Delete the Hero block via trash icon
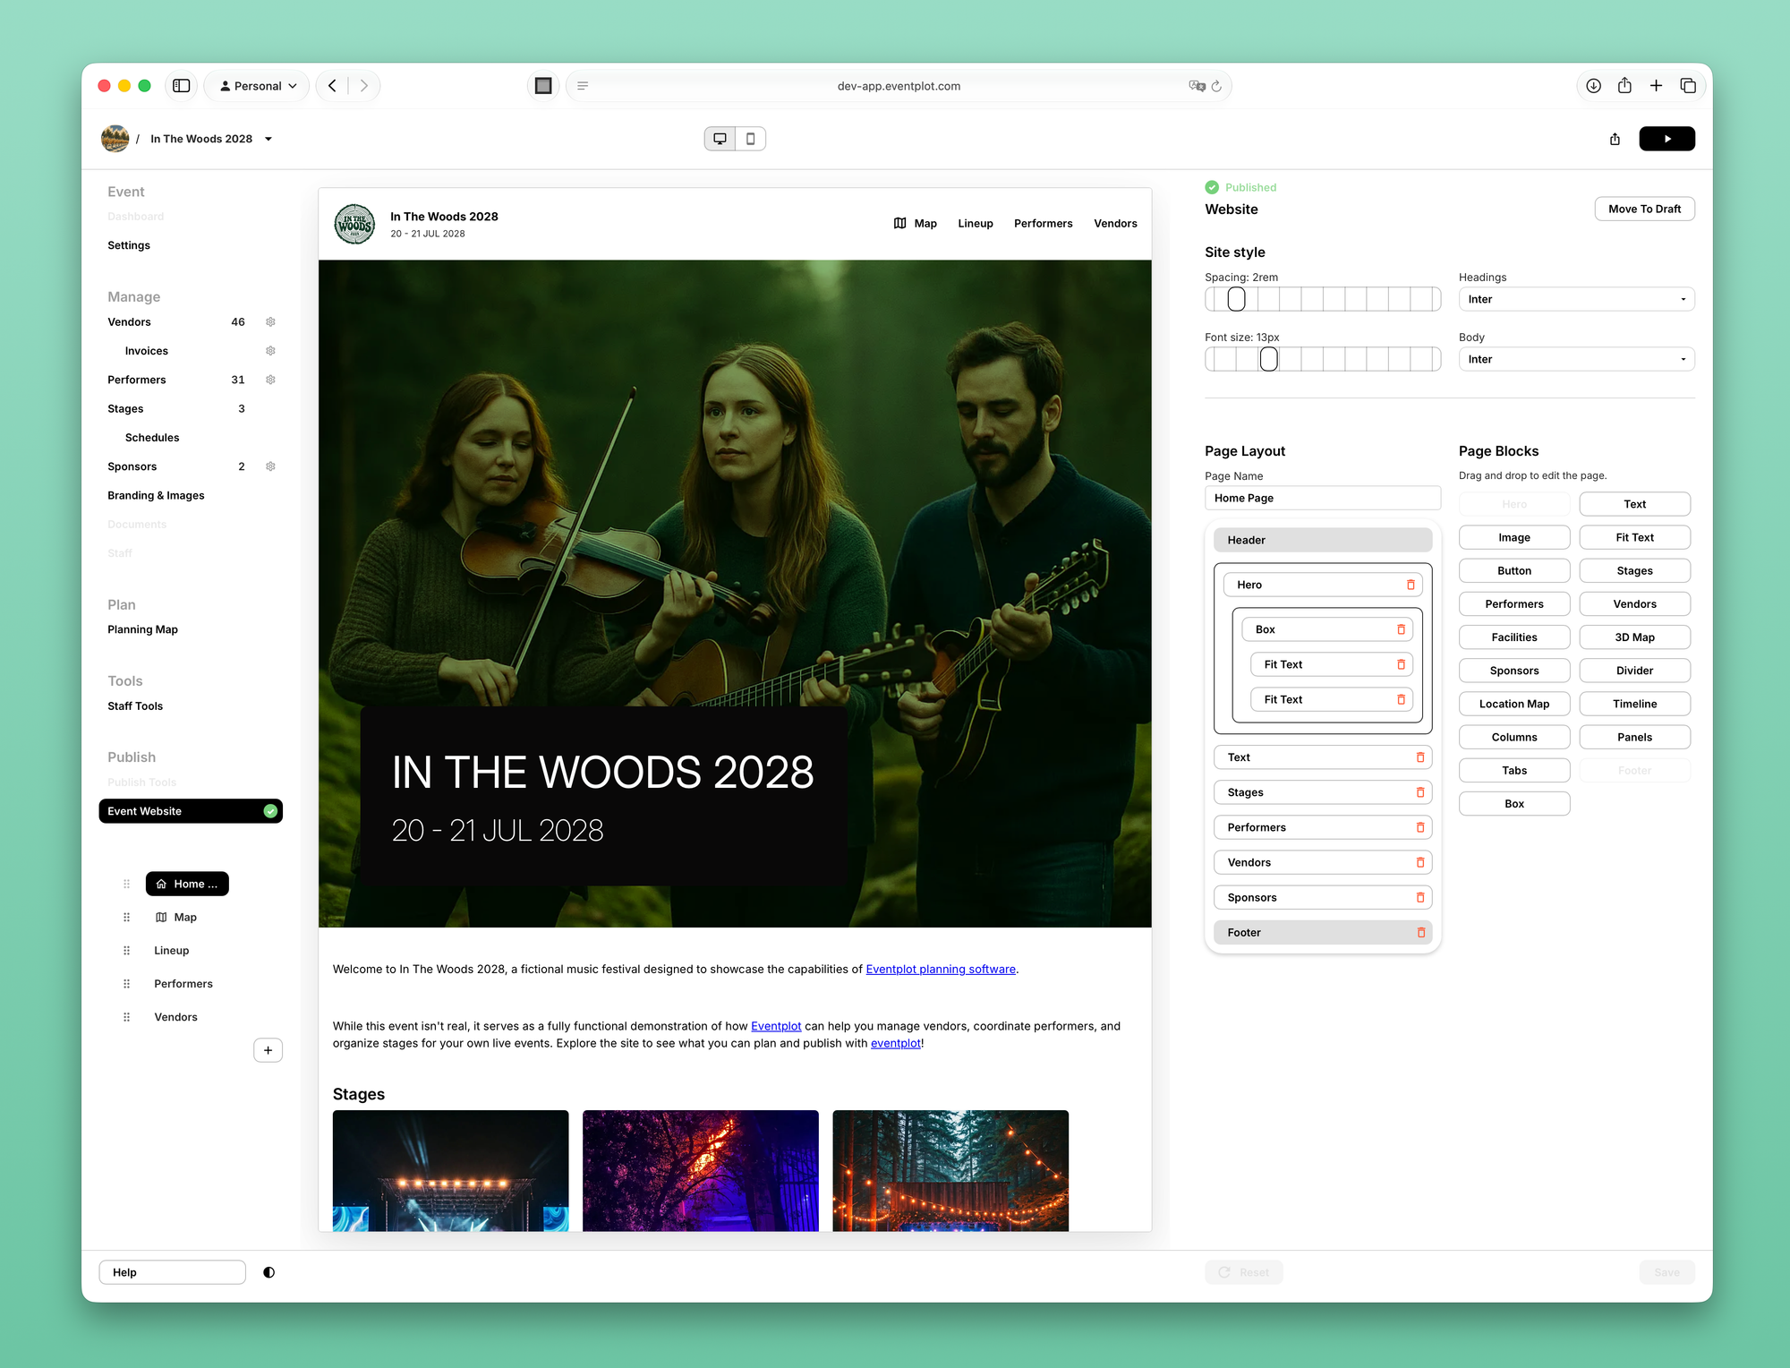 pyautogui.click(x=1411, y=585)
